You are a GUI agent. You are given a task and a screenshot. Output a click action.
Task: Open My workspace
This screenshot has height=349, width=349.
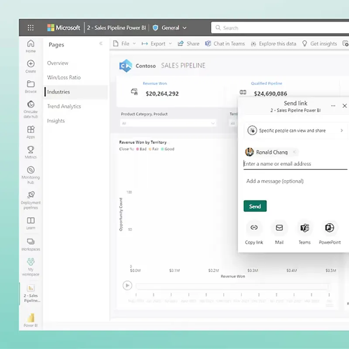click(31, 267)
